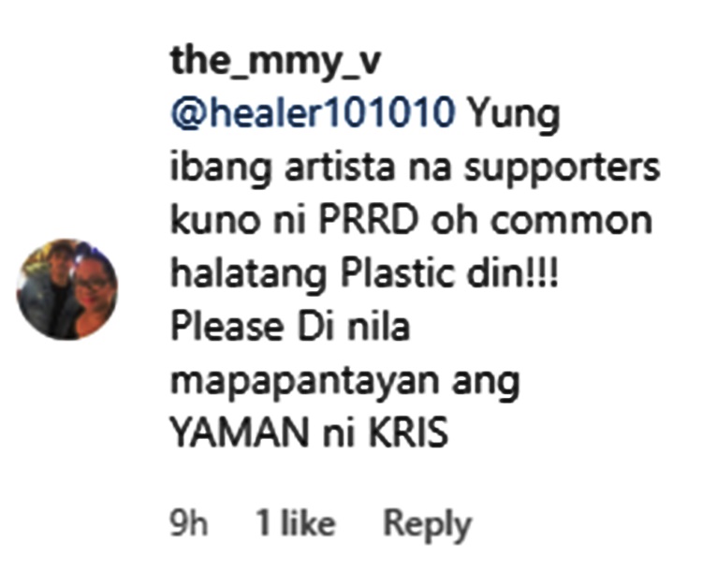This screenshot has height=572, width=702.
Task: Click the word PRRD in the comment
Action: (x=368, y=220)
